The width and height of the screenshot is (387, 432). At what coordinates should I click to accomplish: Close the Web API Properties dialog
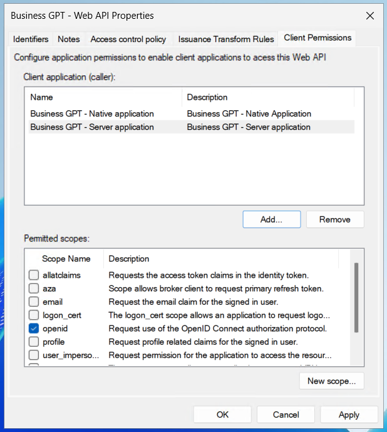point(370,16)
